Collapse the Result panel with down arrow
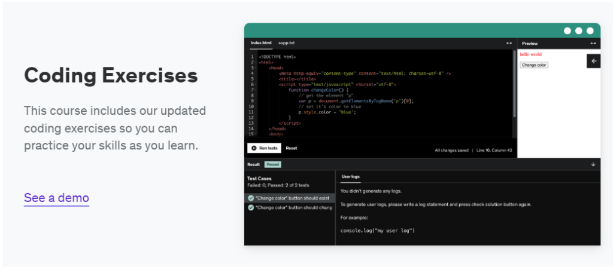 593,164
